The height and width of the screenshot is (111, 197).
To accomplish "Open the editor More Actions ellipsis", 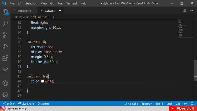I will [x=191, y=10].
